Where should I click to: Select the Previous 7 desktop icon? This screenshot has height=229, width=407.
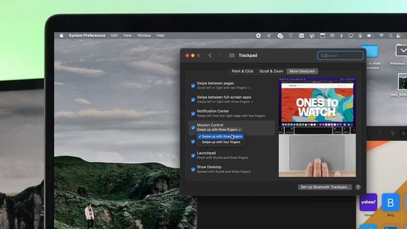401,50
